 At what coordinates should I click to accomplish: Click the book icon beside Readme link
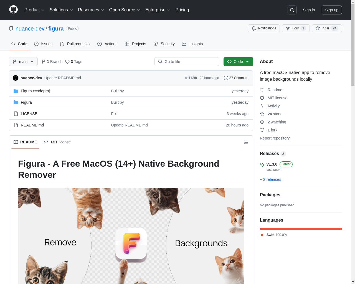click(x=262, y=90)
